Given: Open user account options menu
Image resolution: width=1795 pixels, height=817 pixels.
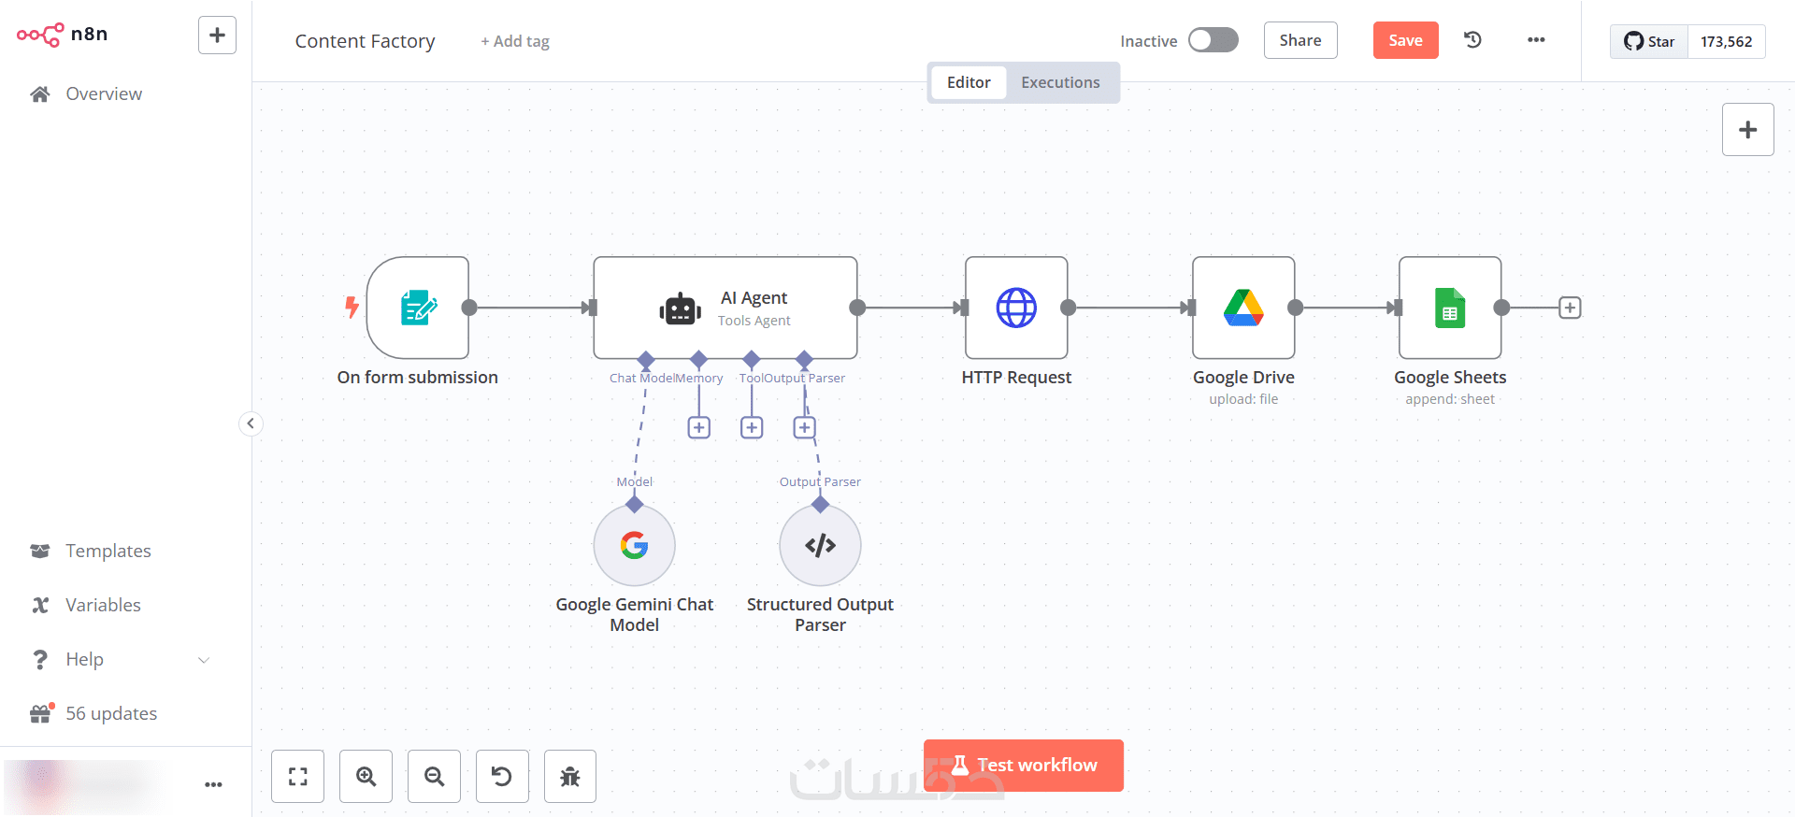Looking at the screenshot, I should [x=213, y=784].
